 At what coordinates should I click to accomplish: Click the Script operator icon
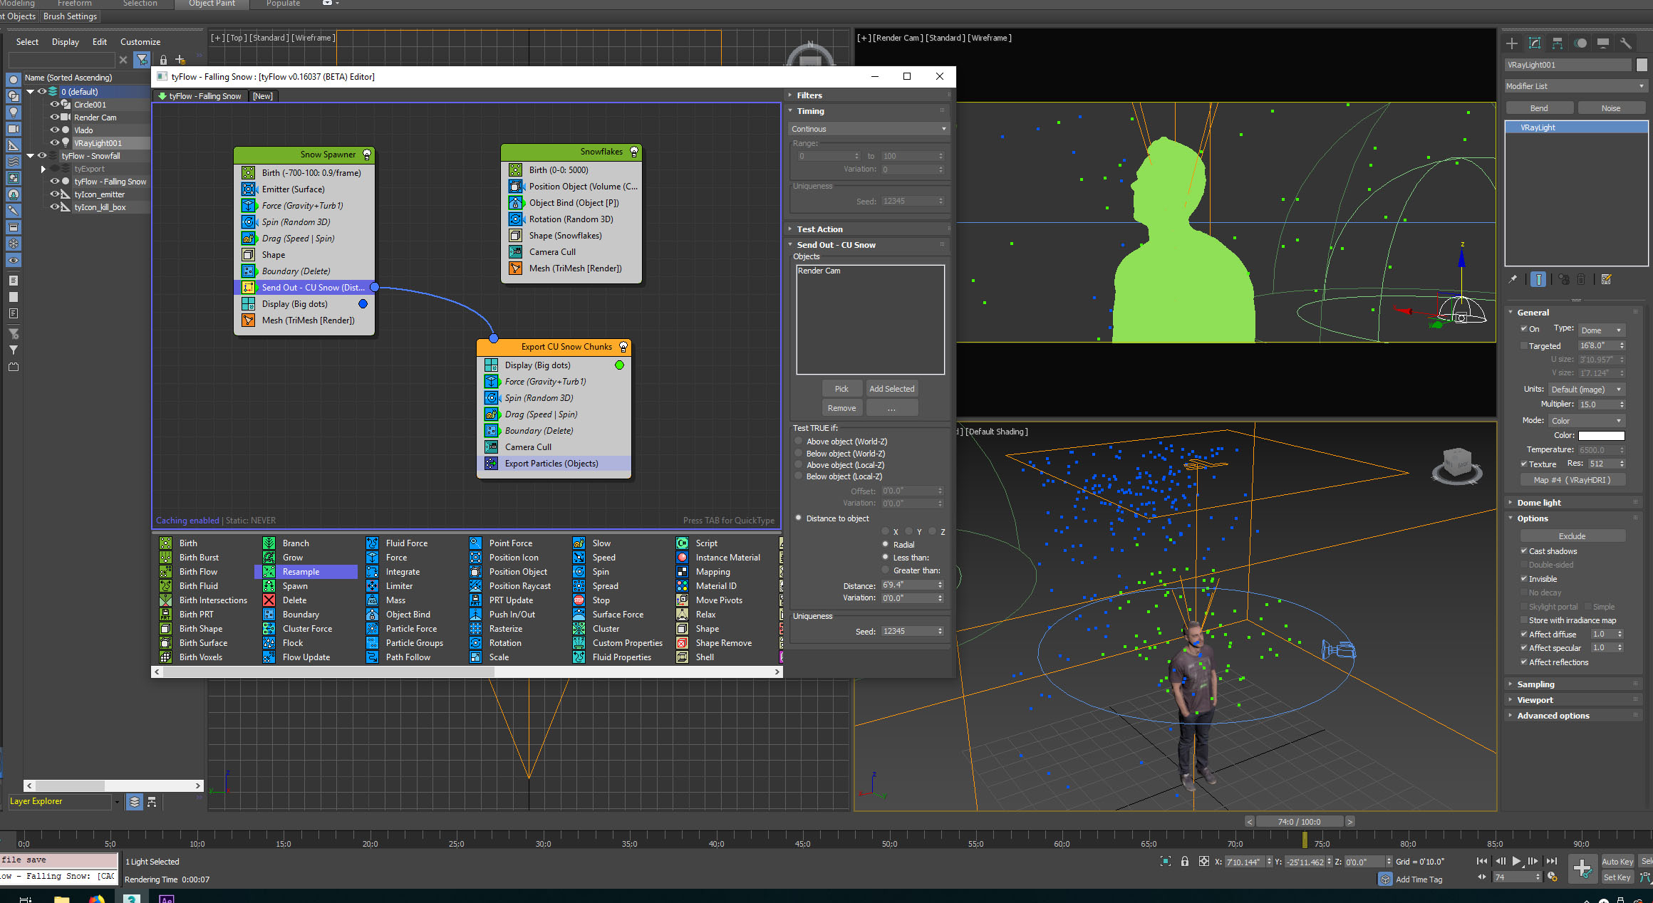(682, 543)
